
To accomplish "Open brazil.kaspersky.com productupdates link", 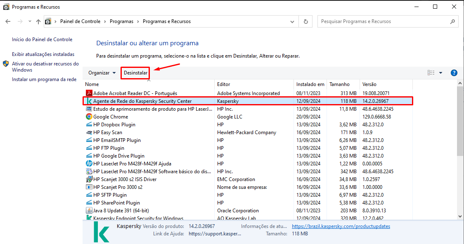I will tap(341, 226).
